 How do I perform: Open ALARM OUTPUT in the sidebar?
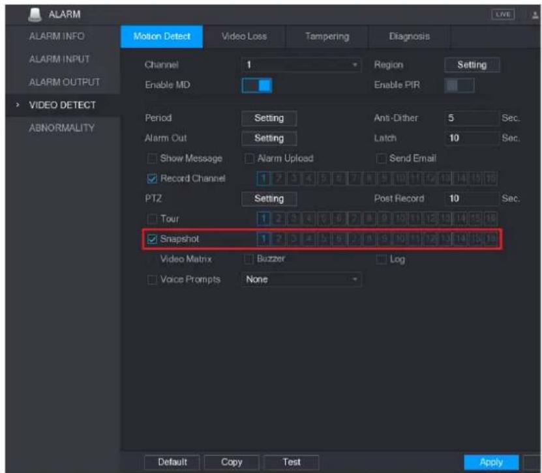[x=65, y=82]
